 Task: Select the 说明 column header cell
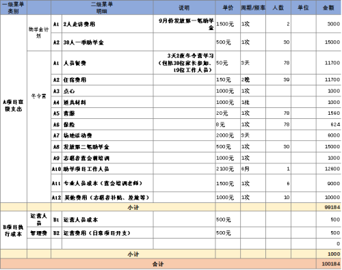pyautogui.click(x=184, y=8)
